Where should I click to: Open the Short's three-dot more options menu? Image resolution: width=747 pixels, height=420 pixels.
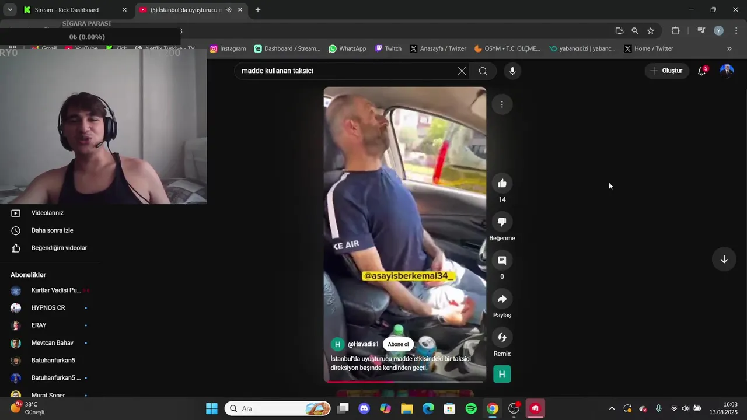(502, 104)
